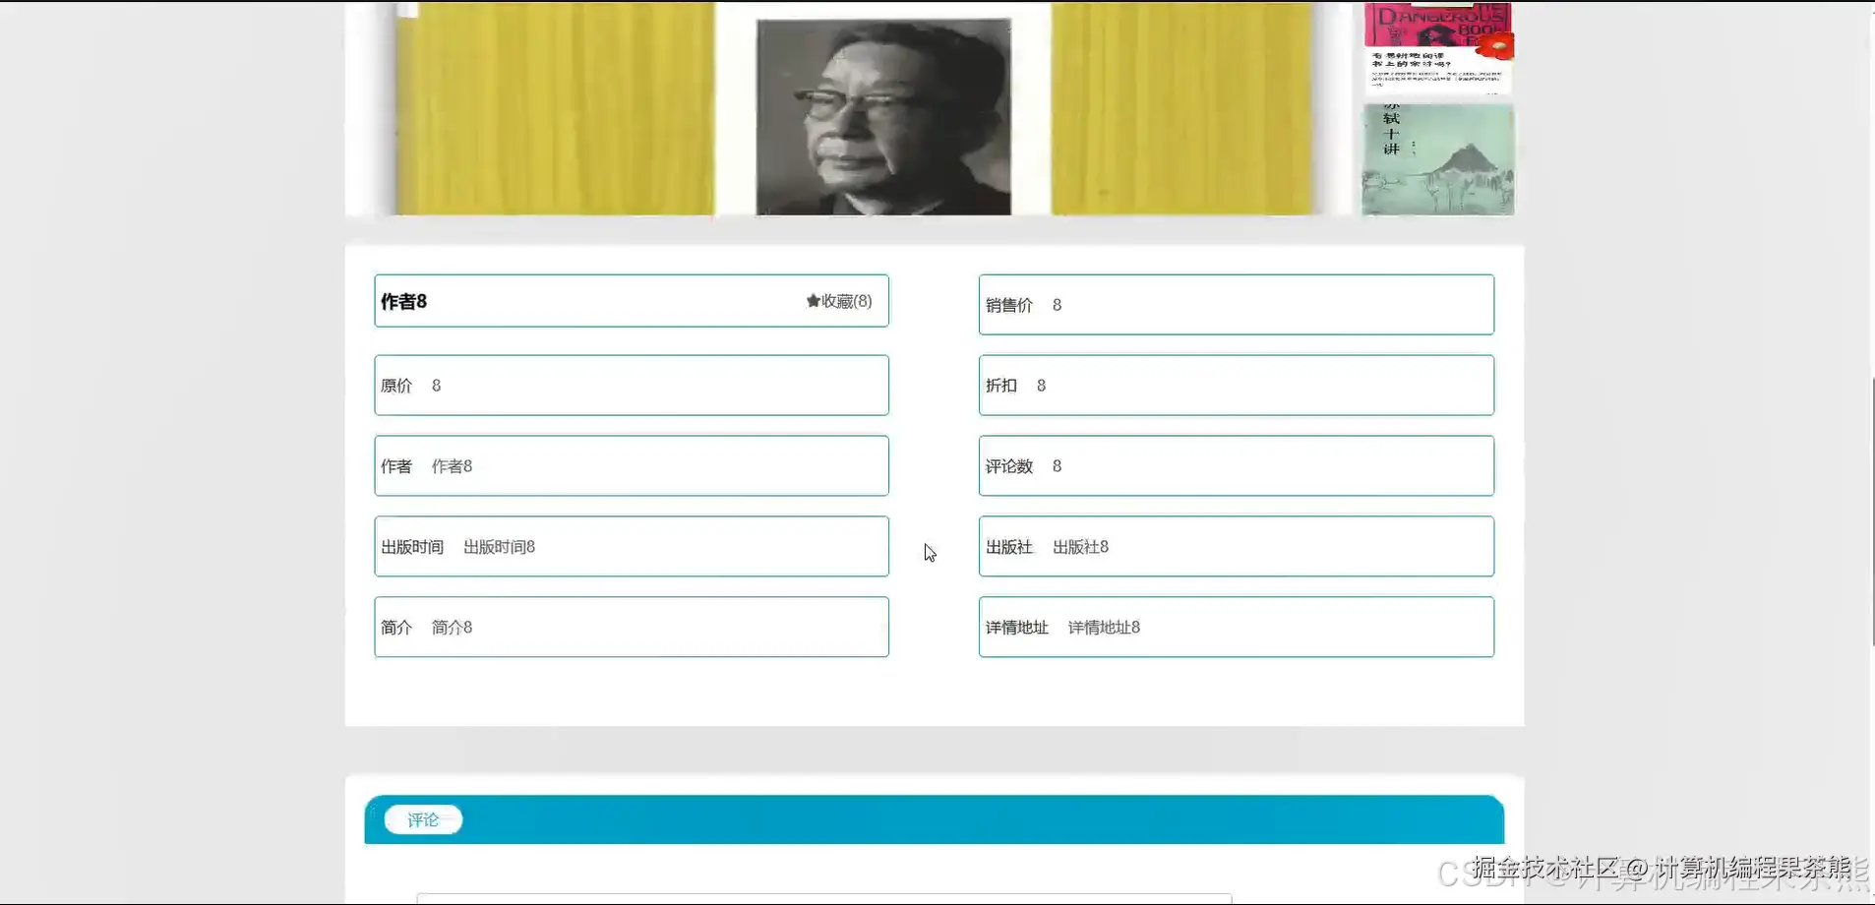Click the 详情地址8 field row
This screenshot has width=1875, height=905.
pos(1237,628)
